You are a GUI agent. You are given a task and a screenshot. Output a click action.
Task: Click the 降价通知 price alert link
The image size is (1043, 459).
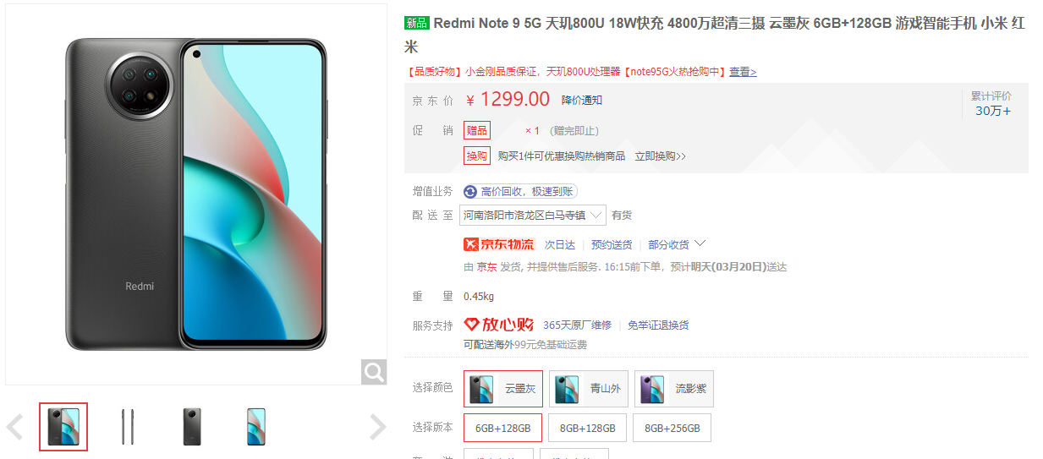582,100
